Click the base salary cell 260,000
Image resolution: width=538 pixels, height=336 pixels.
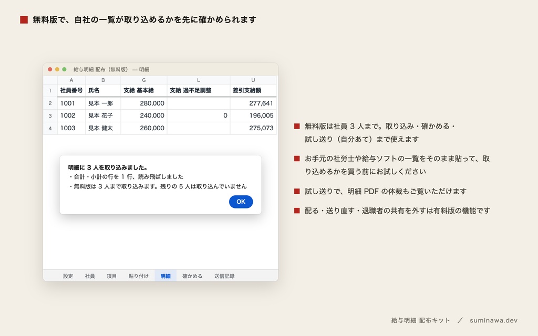(x=144, y=128)
